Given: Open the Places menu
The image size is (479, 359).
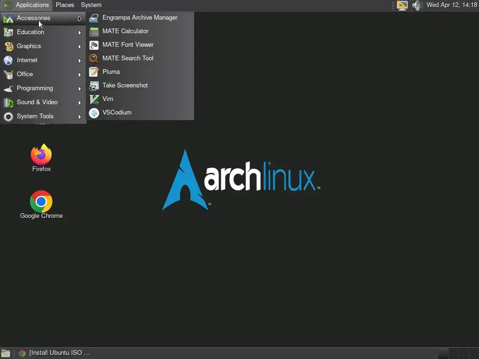Looking at the screenshot, I should (65, 5).
